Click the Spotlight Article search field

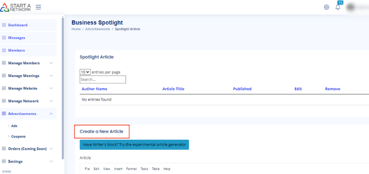pos(103,80)
